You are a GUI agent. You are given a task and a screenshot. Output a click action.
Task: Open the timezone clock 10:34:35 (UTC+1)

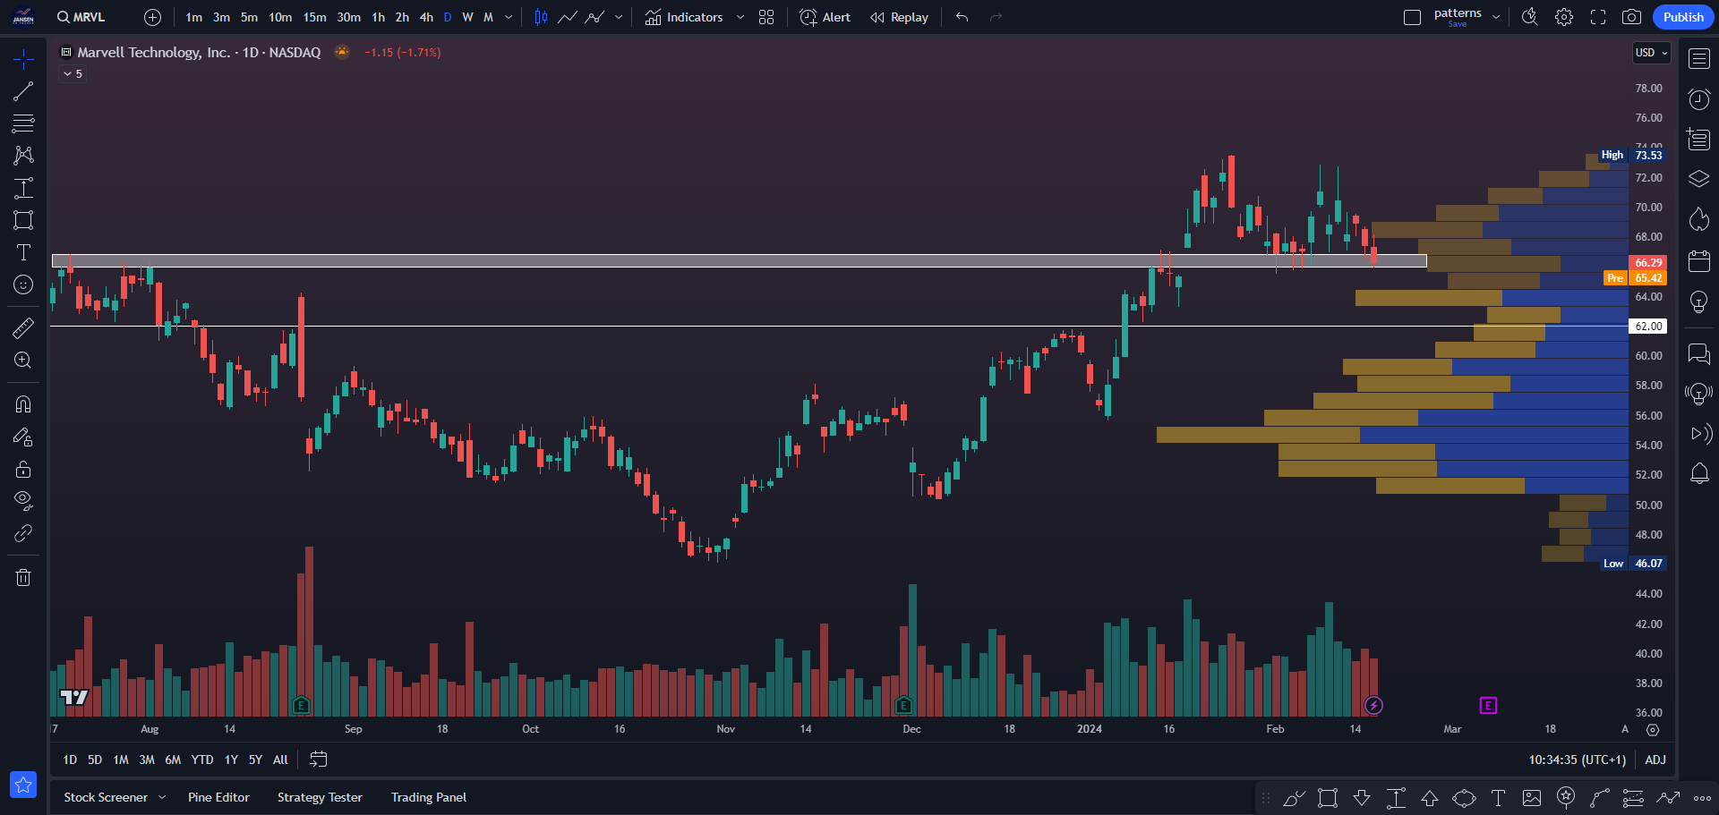1577,760
